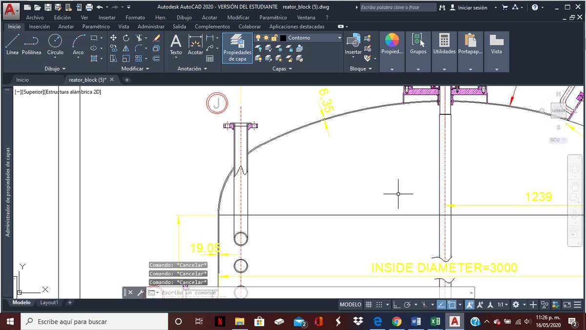This screenshot has width=586, height=330.
Task: Toggle object snap (2D referencia) in status bar
Action: (x=452, y=305)
